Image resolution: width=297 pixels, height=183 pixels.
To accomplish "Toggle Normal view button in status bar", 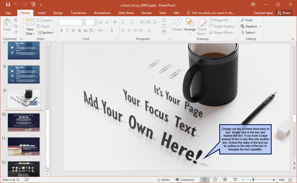I will [205, 180].
